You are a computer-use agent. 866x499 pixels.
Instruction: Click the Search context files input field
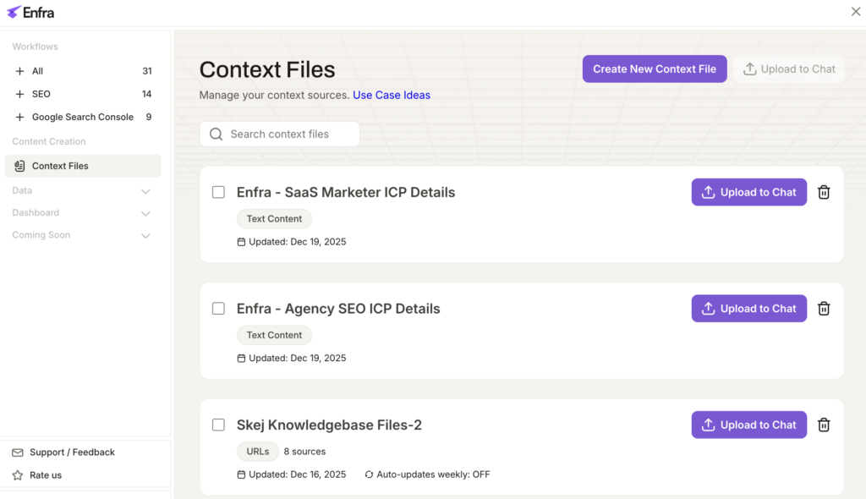[x=288, y=134]
